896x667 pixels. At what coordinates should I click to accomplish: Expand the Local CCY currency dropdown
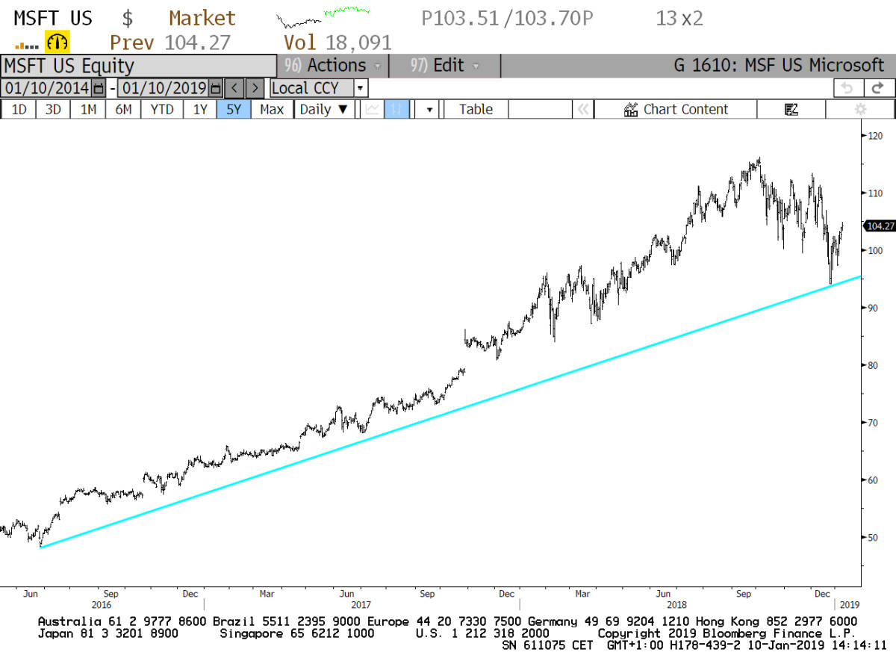(361, 88)
